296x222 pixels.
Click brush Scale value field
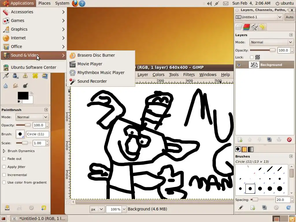[39, 143]
